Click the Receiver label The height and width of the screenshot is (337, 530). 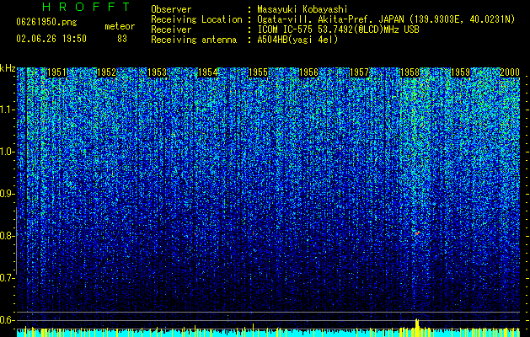click(171, 29)
